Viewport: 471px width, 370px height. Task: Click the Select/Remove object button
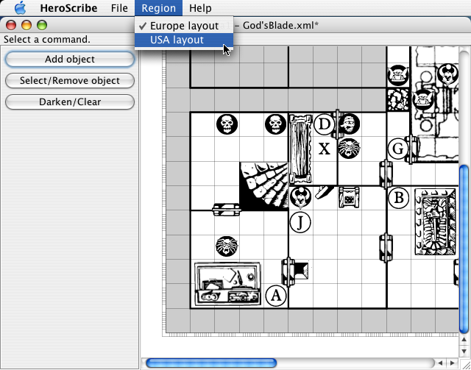point(70,80)
